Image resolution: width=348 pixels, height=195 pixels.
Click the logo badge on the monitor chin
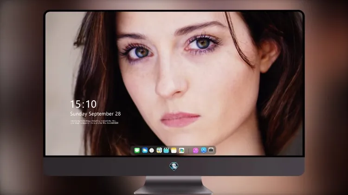pos(174,166)
